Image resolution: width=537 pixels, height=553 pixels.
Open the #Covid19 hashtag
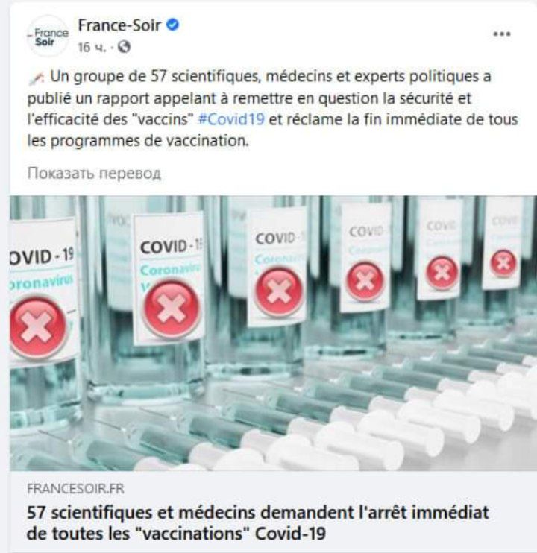(231, 119)
